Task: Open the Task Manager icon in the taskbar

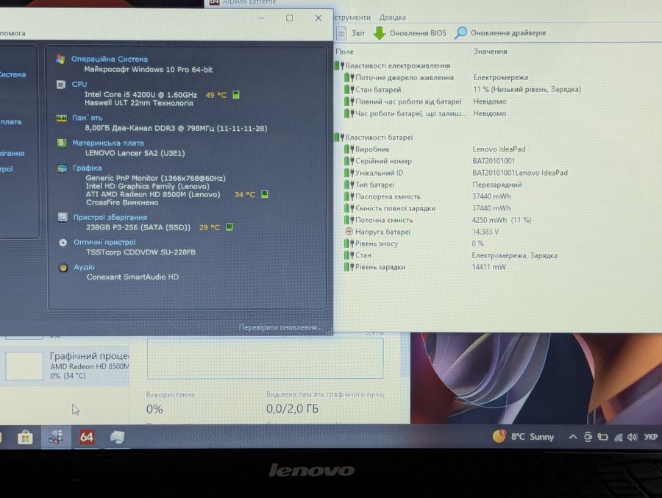Action: (x=117, y=437)
